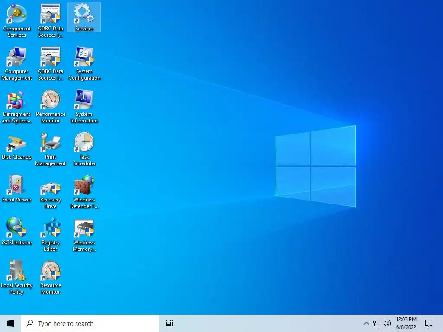This screenshot has width=443, height=332.
Task: Click the taskbar clock showing 12:03 PM
Action: click(406, 323)
